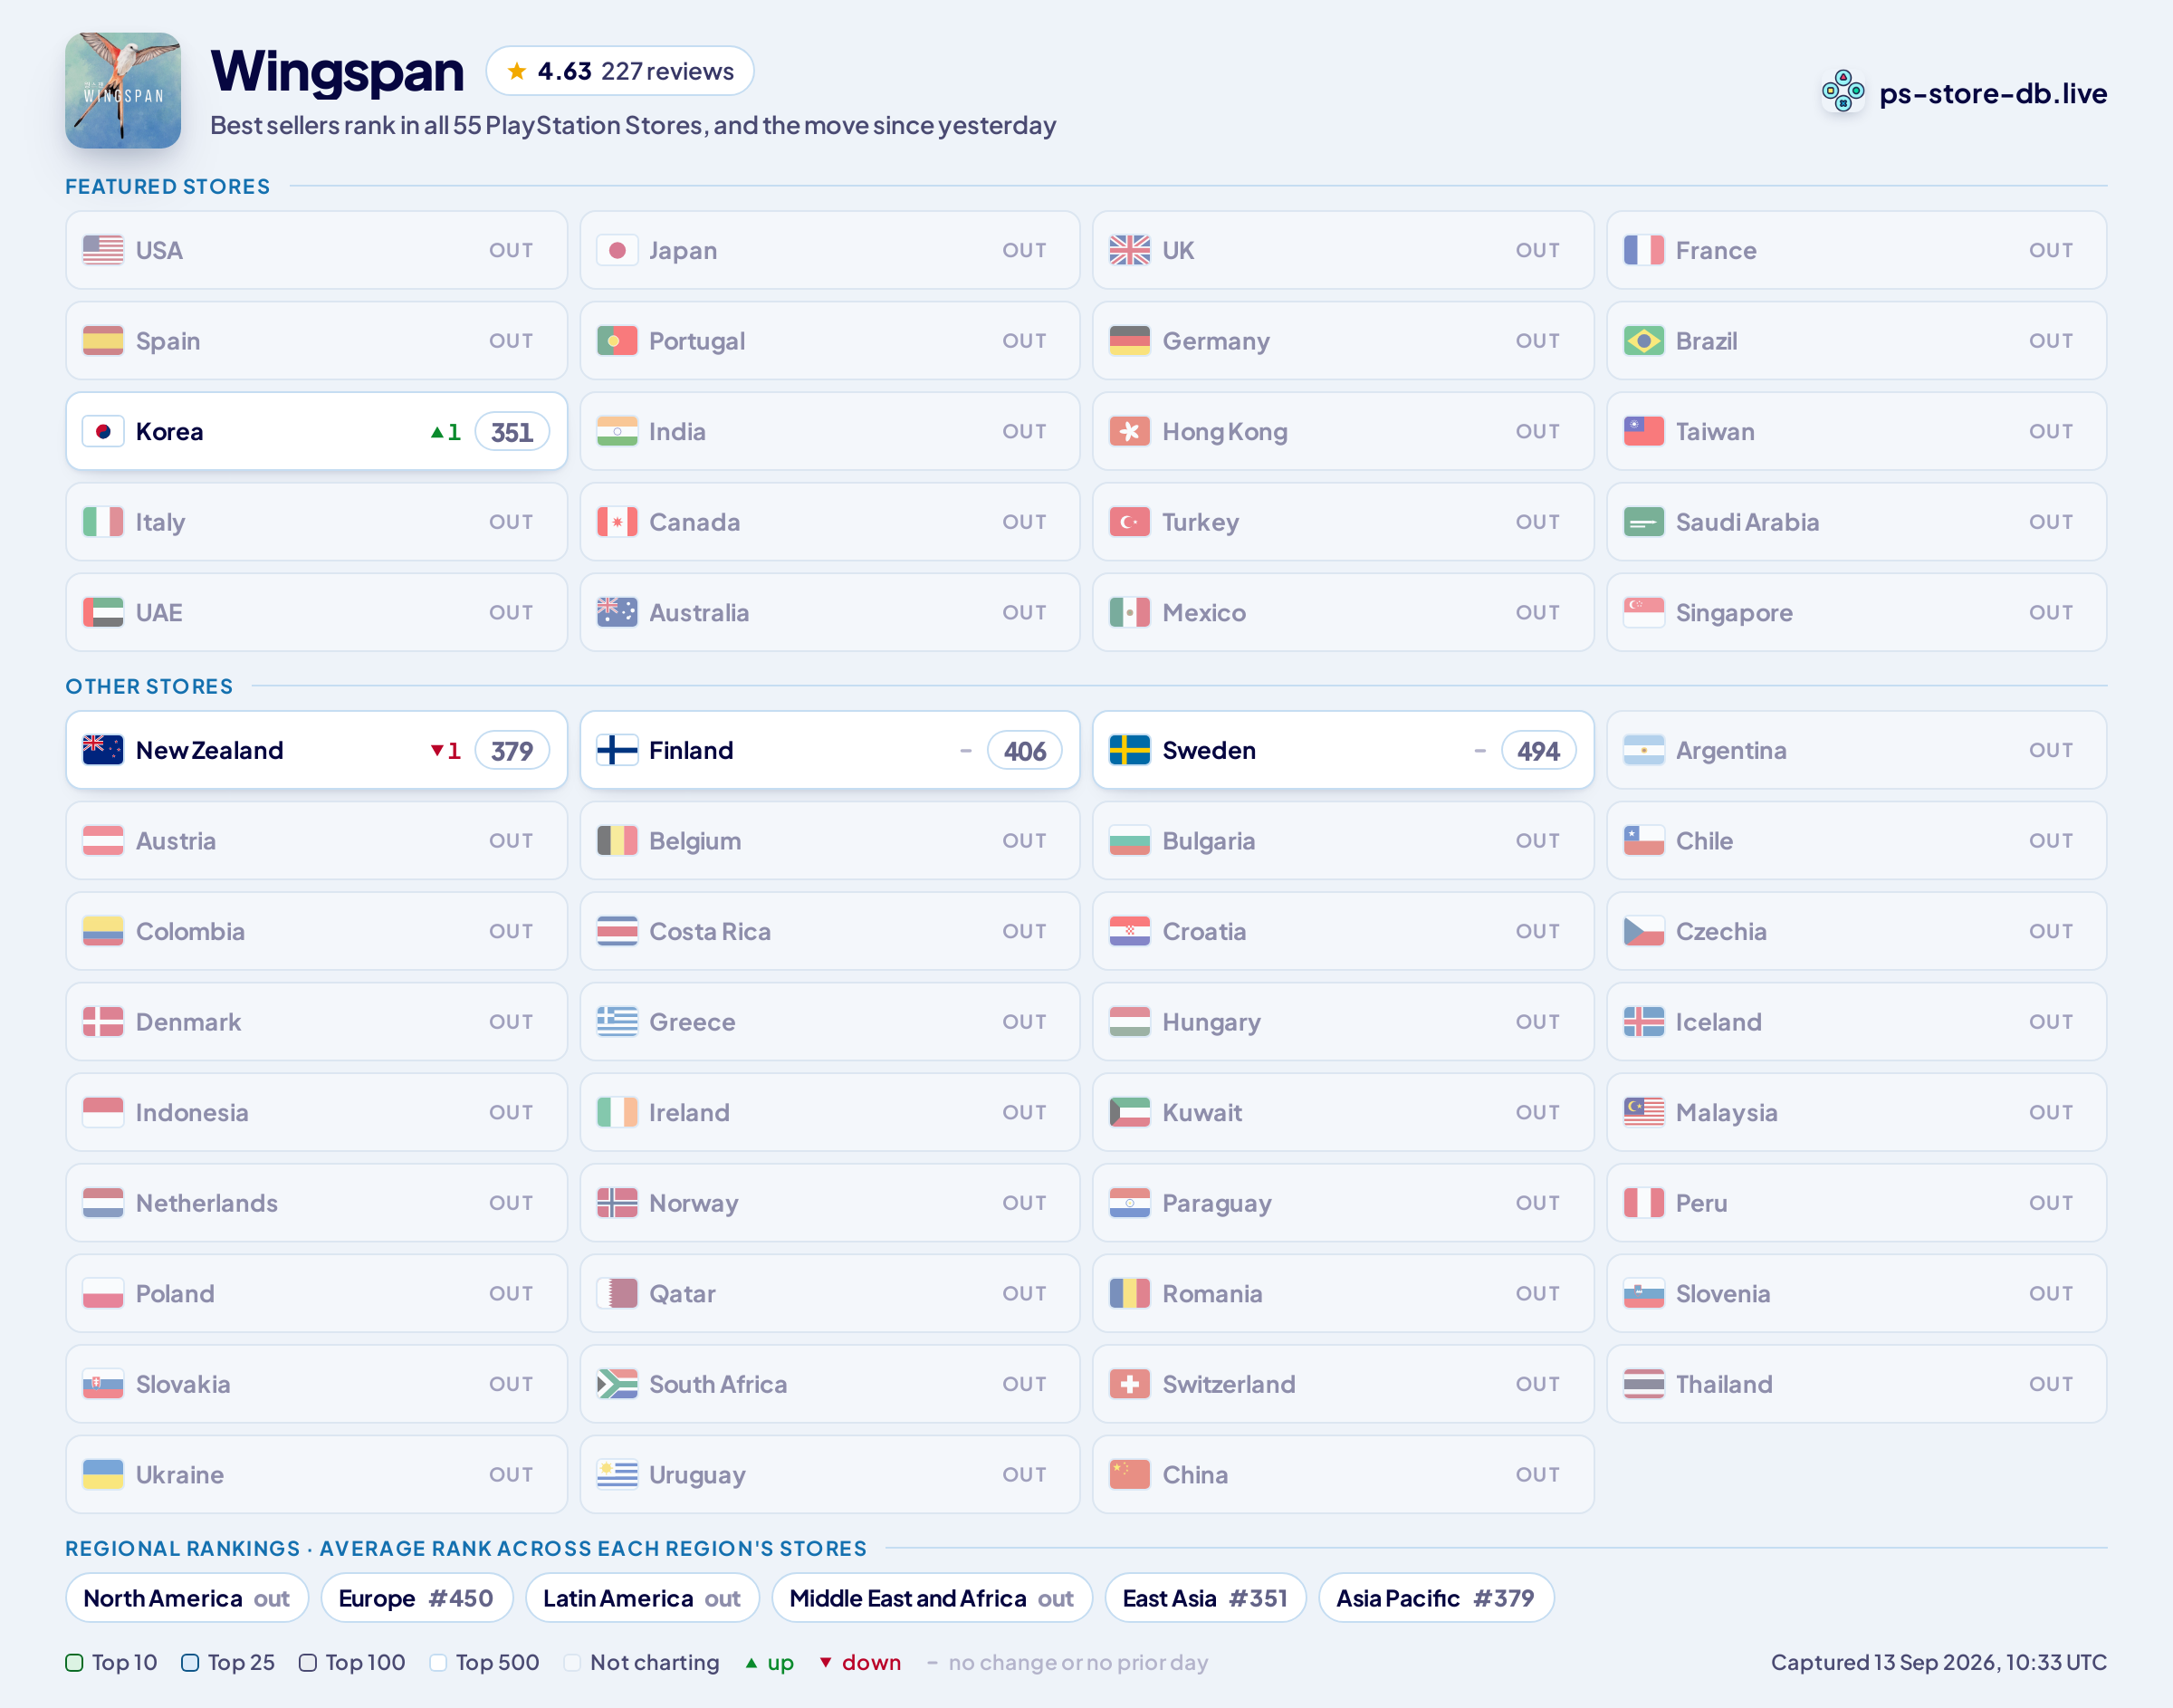Select the Asia Pacific #379 regional pill
The image size is (2173, 1708).
pyautogui.click(x=1435, y=1598)
